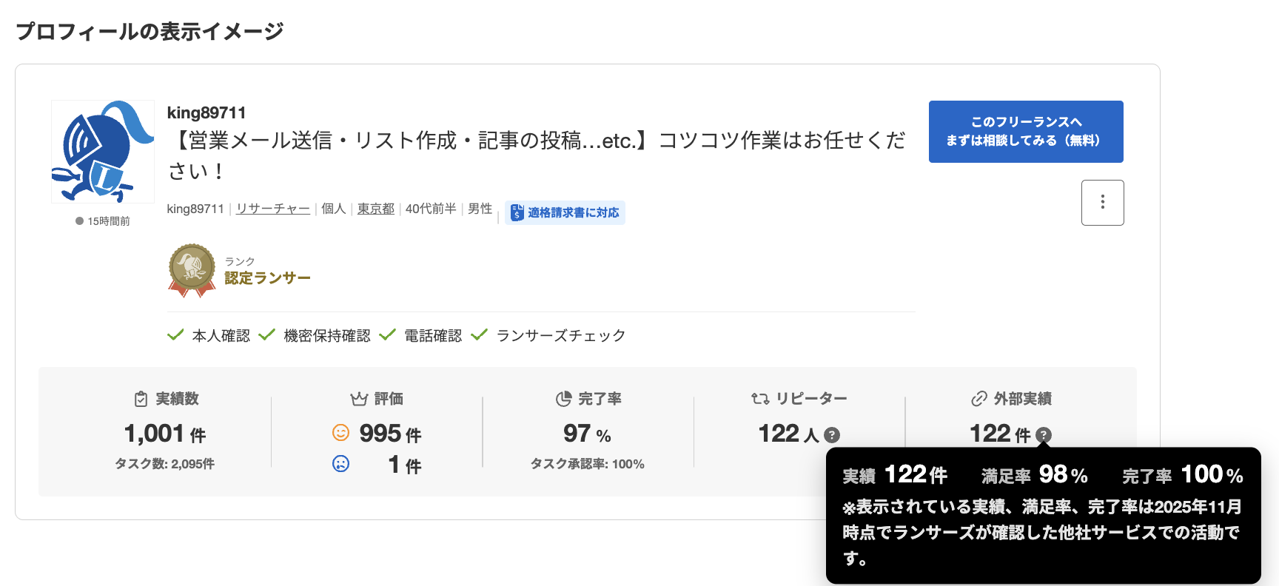Click the 本人確認 green checkmark
Image resolution: width=1279 pixels, height=586 pixels.
[x=175, y=335]
